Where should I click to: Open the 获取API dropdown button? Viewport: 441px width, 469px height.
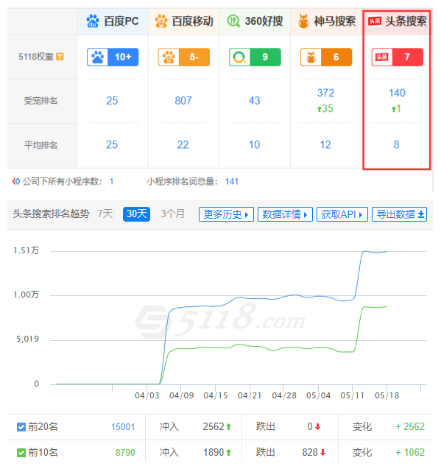pyautogui.click(x=342, y=214)
